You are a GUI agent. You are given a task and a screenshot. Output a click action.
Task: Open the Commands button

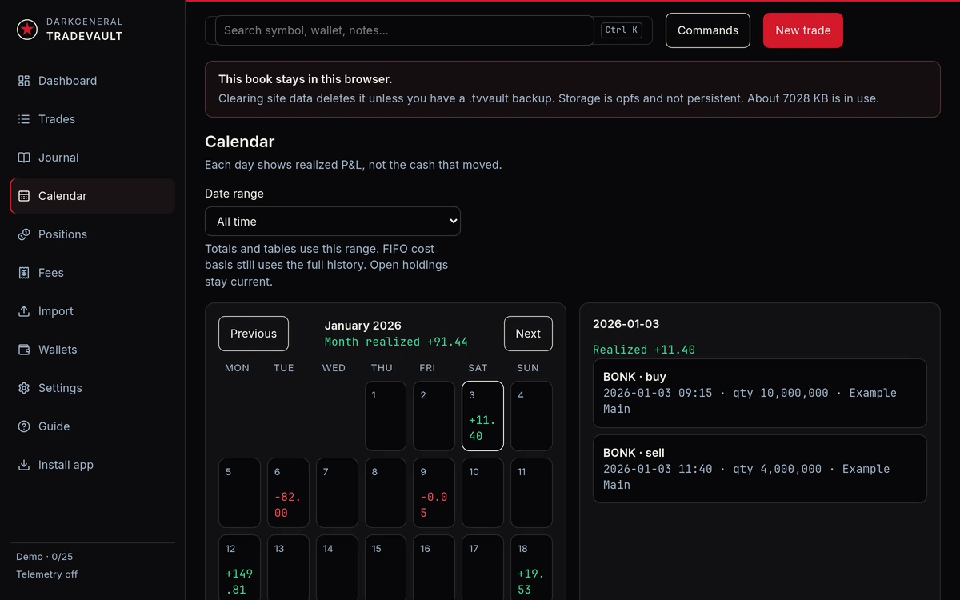[x=708, y=30]
